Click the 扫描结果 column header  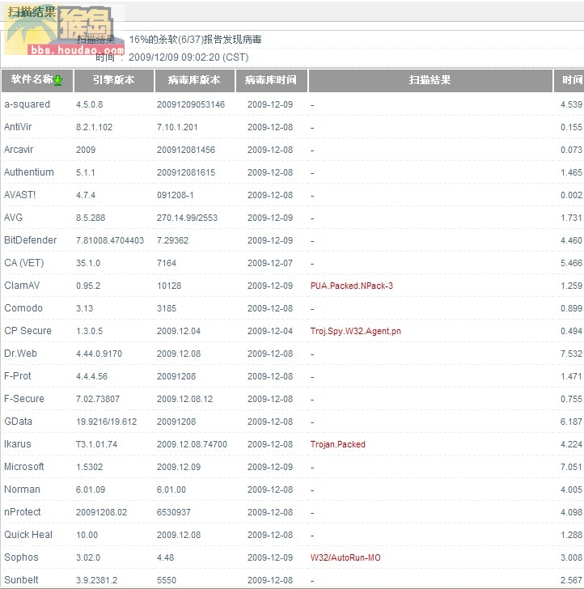pos(430,80)
